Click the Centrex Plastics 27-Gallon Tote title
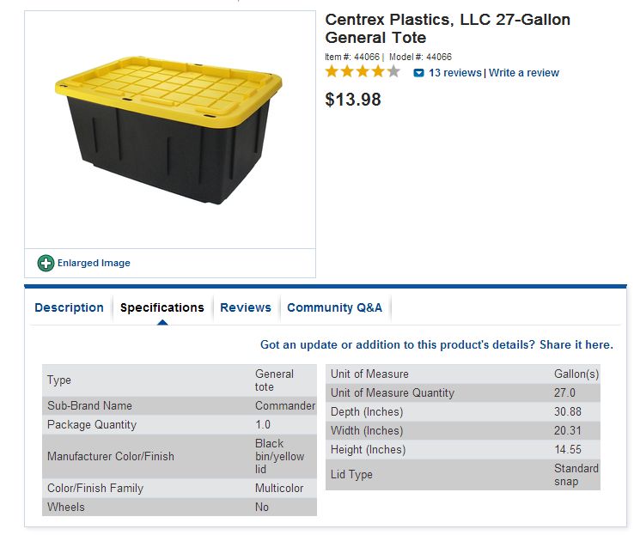This screenshot has height=535, width=634. [x=447, y=28]
